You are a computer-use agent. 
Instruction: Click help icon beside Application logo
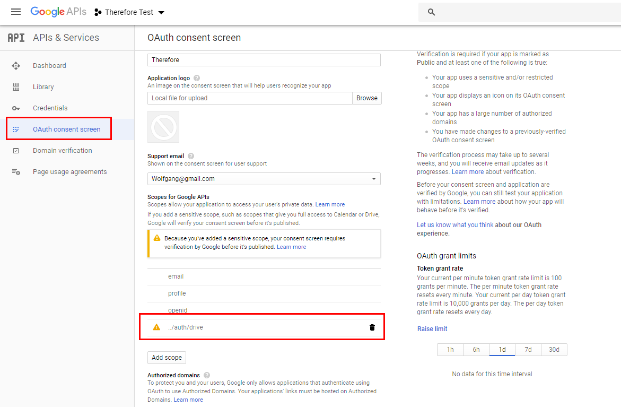click(197, 78)
